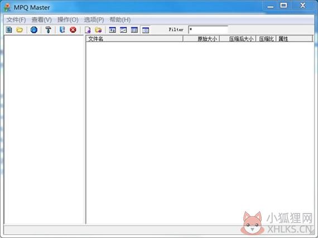Add a folder with the purple-arrow folder icon

pyautogui.click(x=98, y=30)
